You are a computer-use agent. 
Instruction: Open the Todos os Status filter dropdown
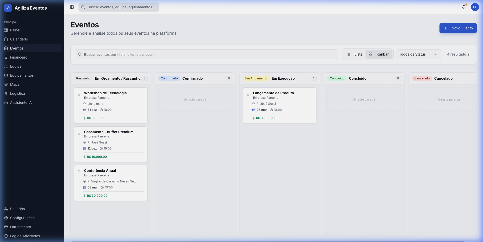(418, 54)
